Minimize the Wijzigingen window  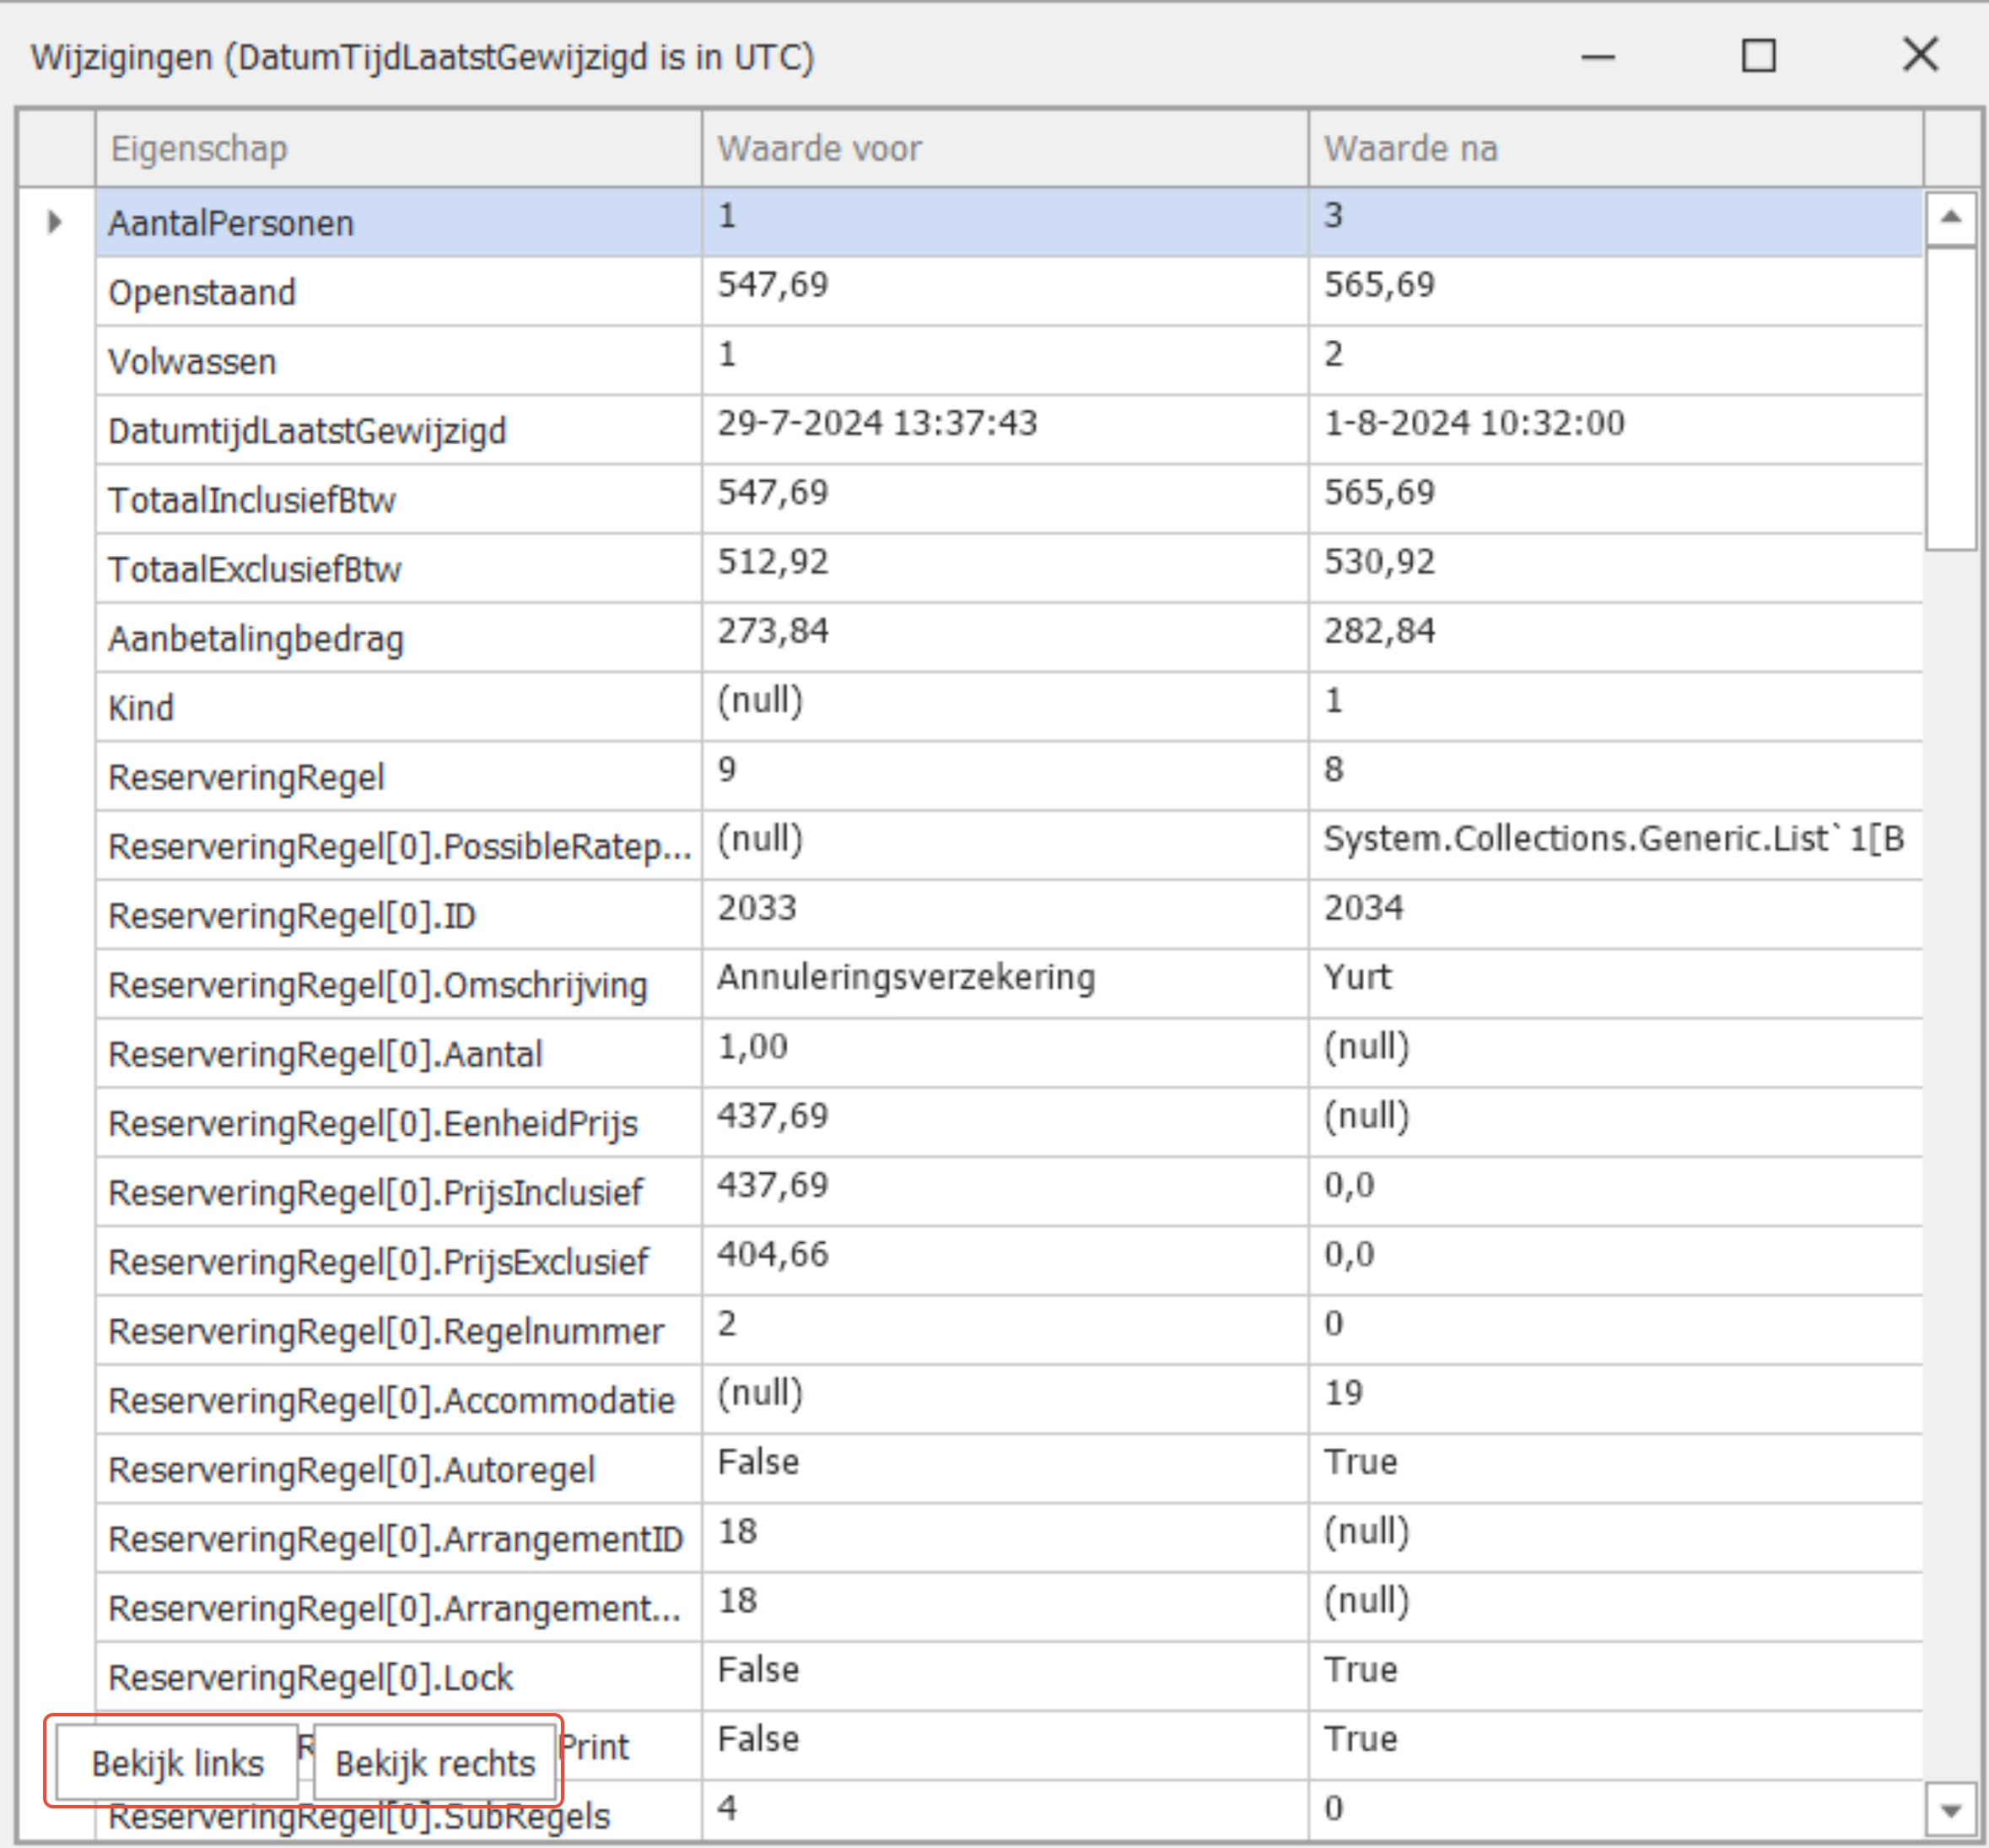(1598, 57)
